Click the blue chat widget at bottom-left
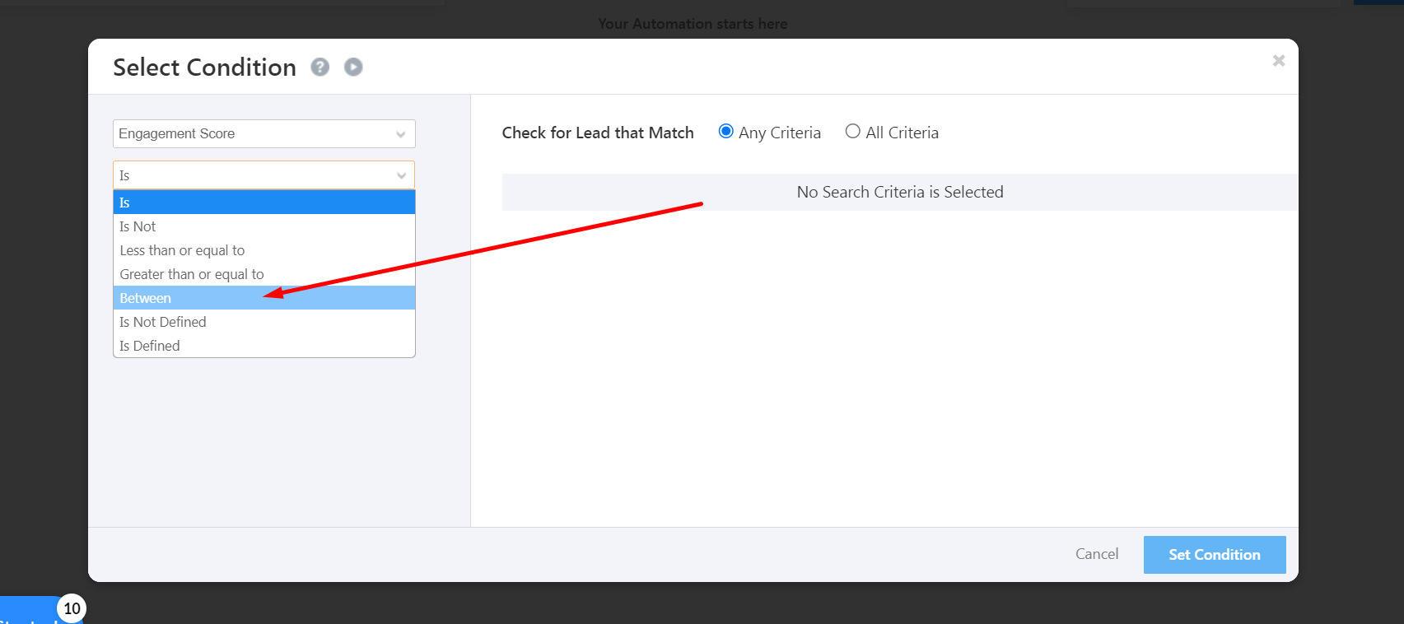This screenshot has width=1404, height=624. coord(25,612)
